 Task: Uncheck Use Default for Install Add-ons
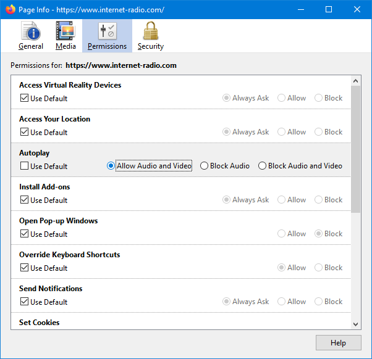(x=25, y=200)
